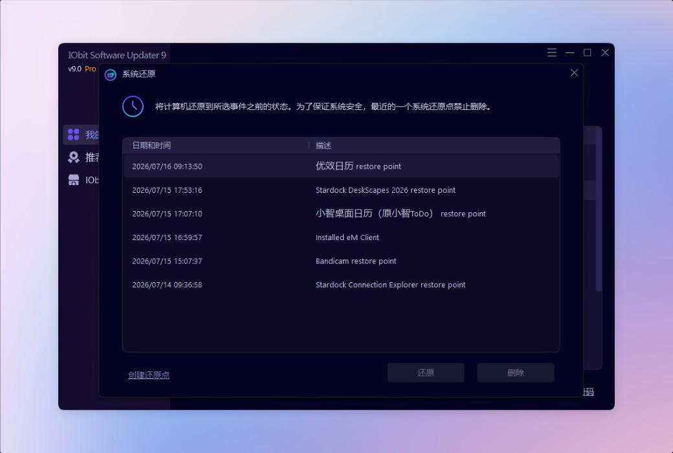Select the 优效日历 restore point row
Viewport: 673px width, 453px height.
pos(341,166)
